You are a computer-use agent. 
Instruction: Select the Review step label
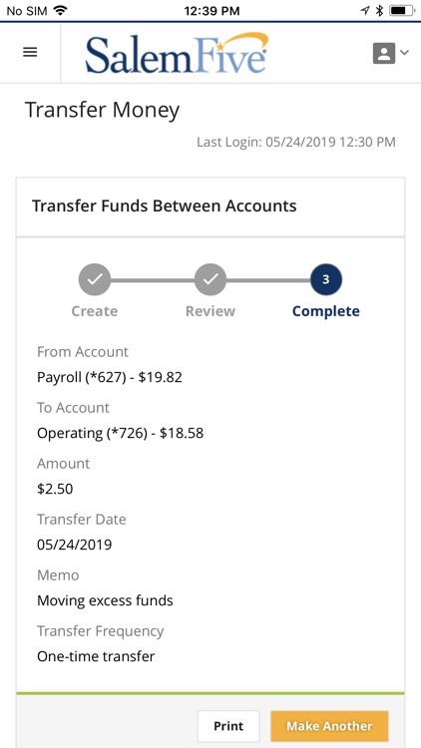tap(210, 311)
